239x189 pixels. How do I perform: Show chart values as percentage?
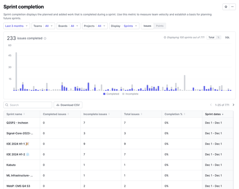click(218, 38)
